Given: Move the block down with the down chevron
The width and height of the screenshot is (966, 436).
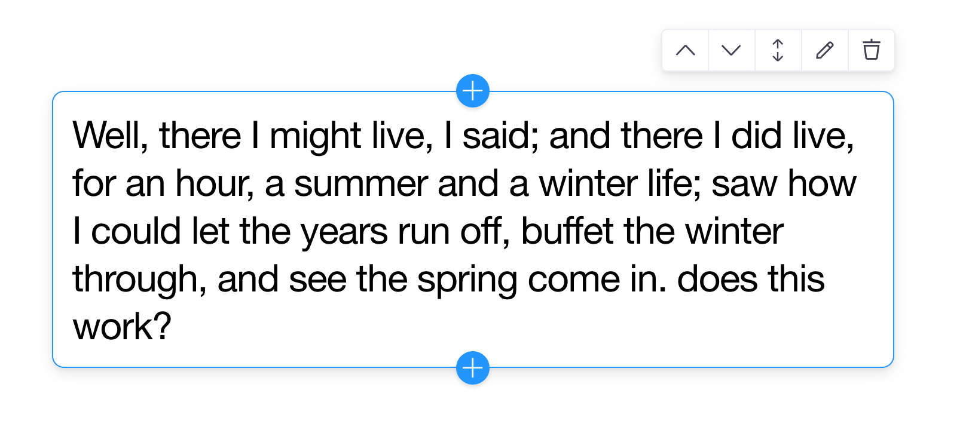Looking at the screenshot, I should point(731,50).
